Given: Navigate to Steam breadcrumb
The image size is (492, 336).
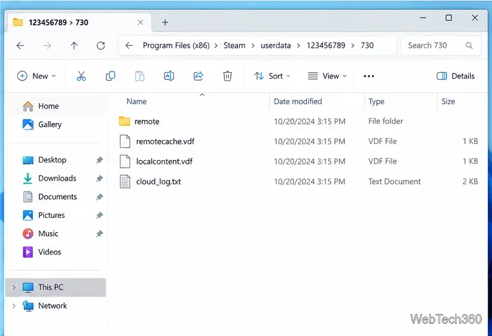Looking at the screenshot, I should [x=234, y=46].
